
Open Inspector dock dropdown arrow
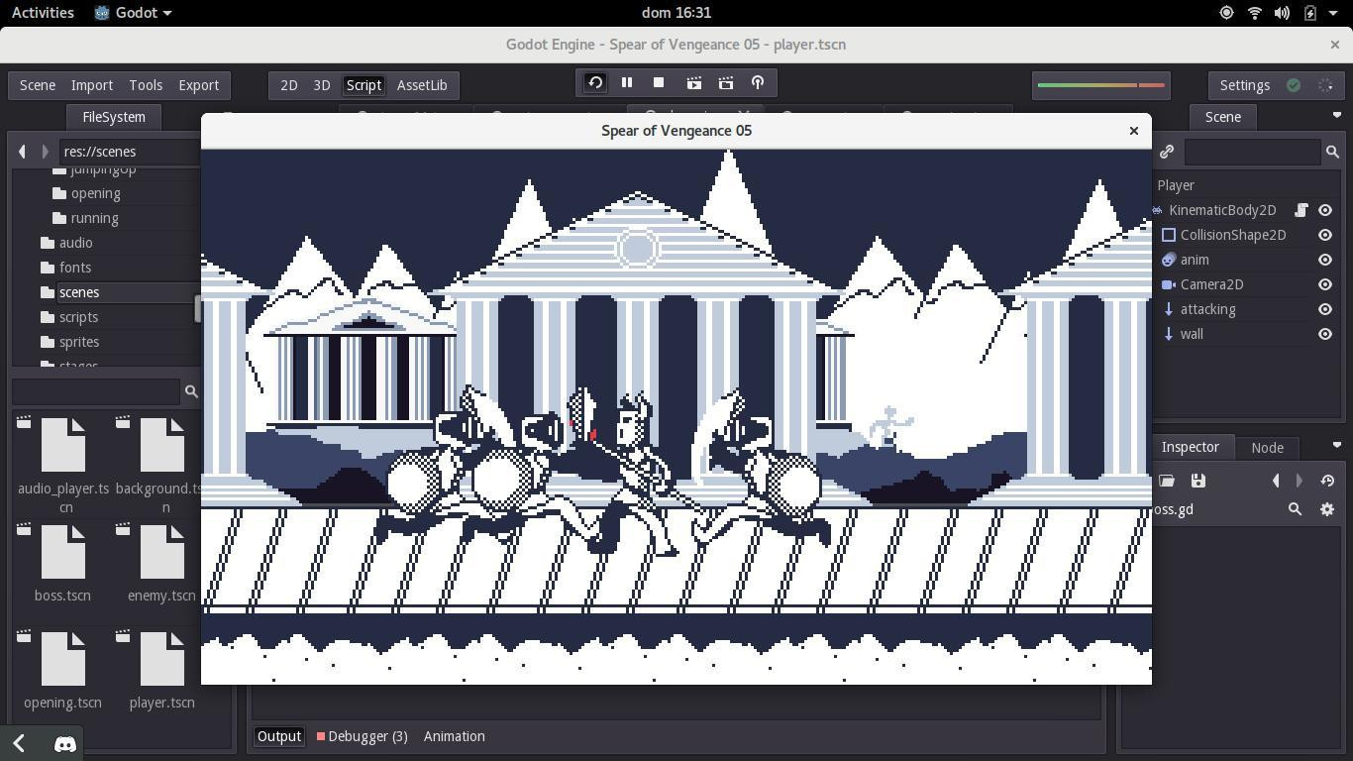point(1336,446)
